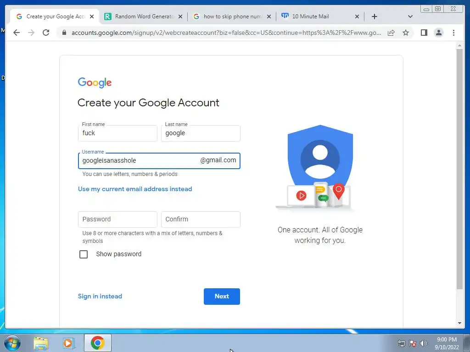Open the volume speaker tray icon

click(x=424, y=343)
